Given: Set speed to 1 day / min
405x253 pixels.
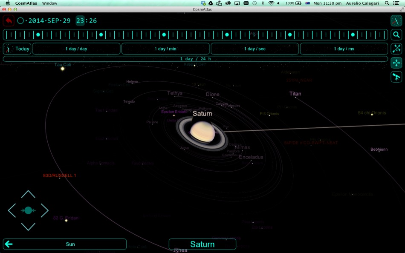Looking at the screenshot, I should [165, 49].
